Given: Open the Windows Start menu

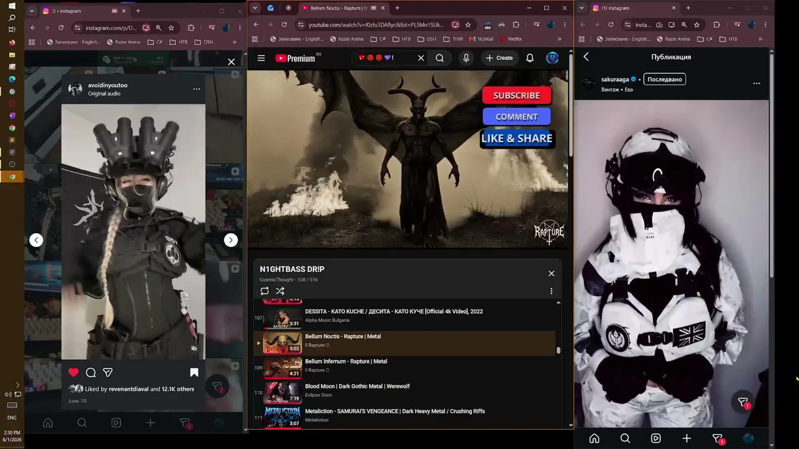Looking at the screenshot, I should click(x=12, y=6).
